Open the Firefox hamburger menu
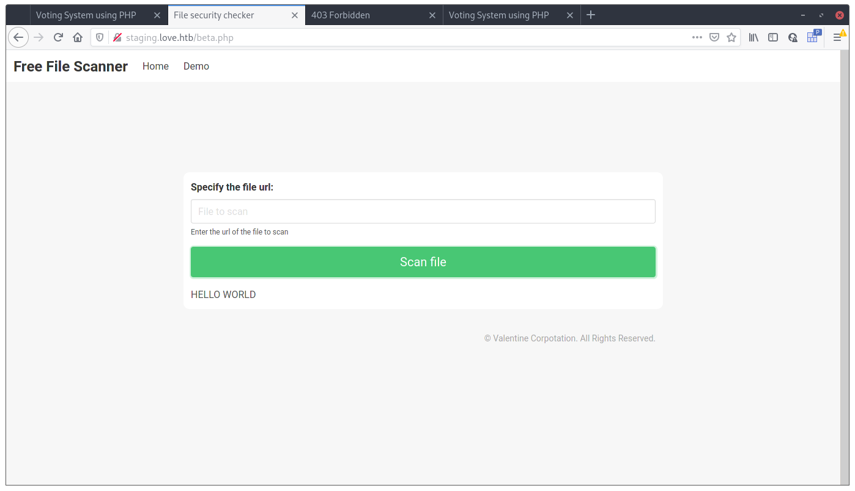This screenshot has height=491, width=855. click(x=838, y=37)
